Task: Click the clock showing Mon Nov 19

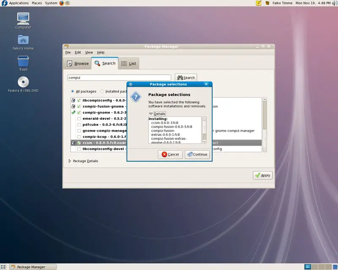Action: (x=313, y=3)
